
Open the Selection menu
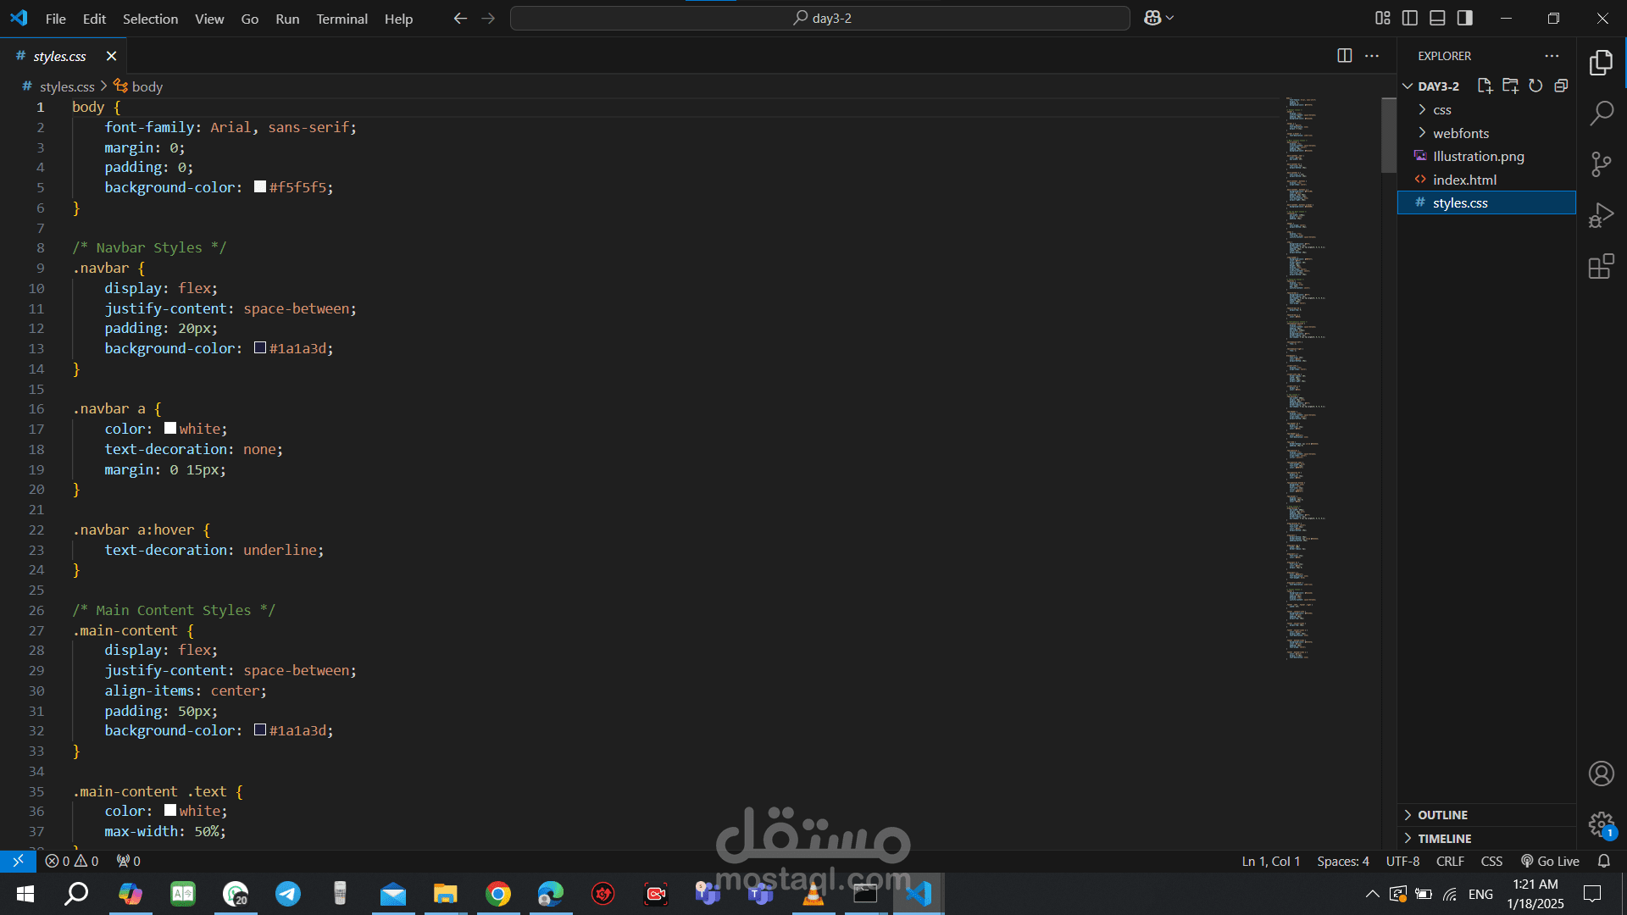point(150,19)
